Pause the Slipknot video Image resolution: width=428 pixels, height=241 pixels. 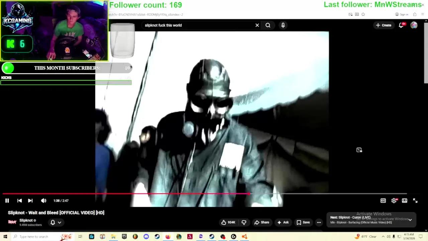tap(7, 200)
